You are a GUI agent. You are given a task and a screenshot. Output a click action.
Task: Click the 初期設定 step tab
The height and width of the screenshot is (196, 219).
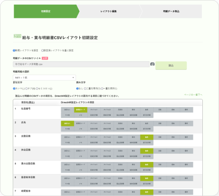[46, 12]
